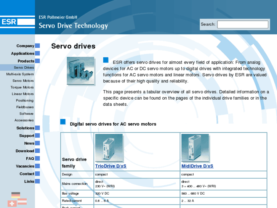Click blue square marker next to Products

click(37, 61)
